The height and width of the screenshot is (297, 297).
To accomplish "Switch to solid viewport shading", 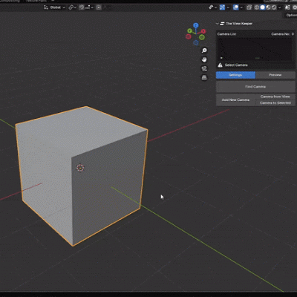I will click(262, 7).
